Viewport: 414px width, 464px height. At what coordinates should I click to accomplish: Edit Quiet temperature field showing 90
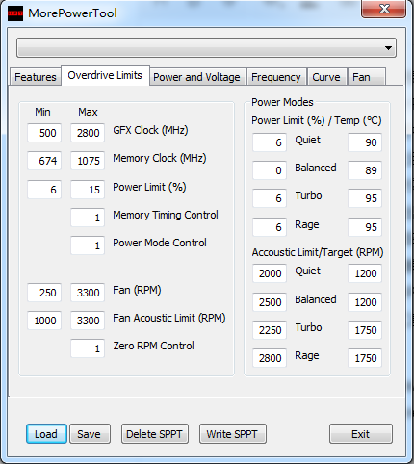pyautogui.click(x=365, y=142)
